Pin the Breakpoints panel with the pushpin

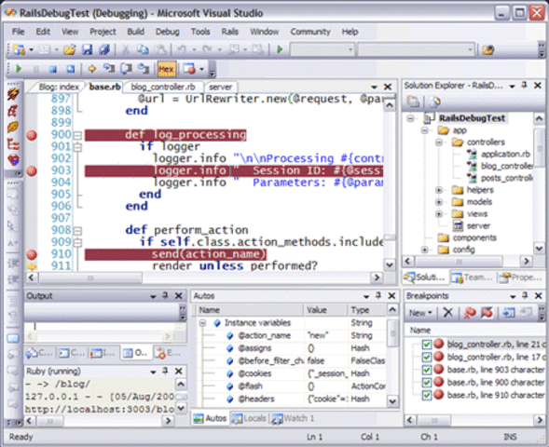pos(525,295)
